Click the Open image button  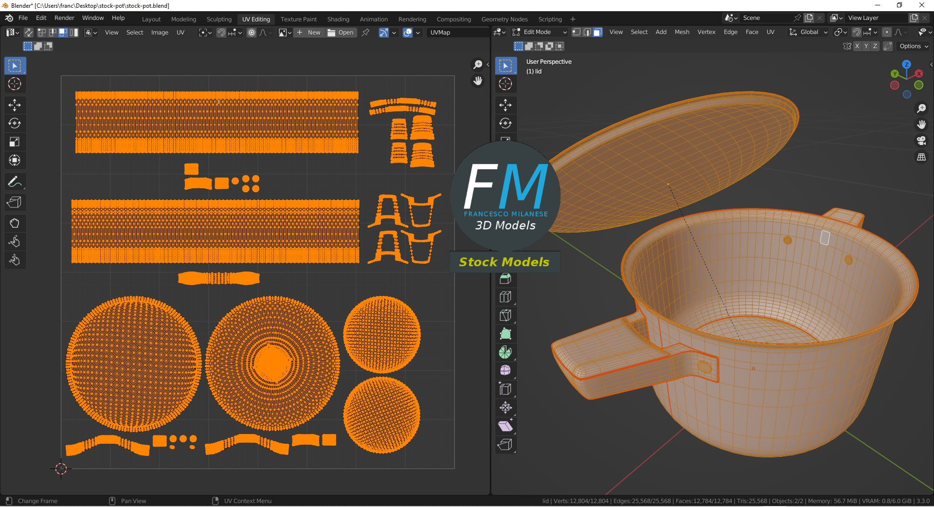click(341, 33)
